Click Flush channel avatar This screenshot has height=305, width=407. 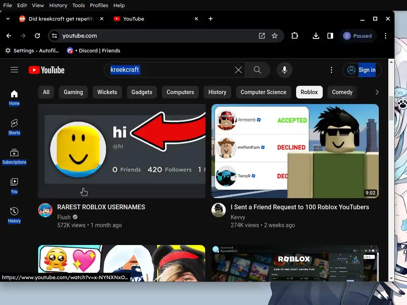click(45, 210)
